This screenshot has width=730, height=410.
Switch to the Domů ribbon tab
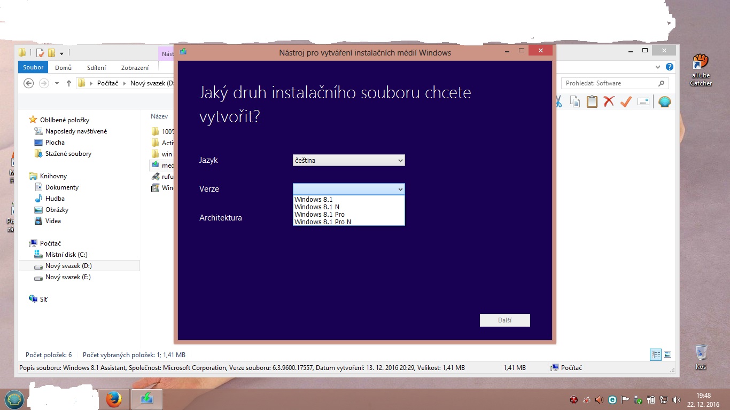tap(64, 68)
